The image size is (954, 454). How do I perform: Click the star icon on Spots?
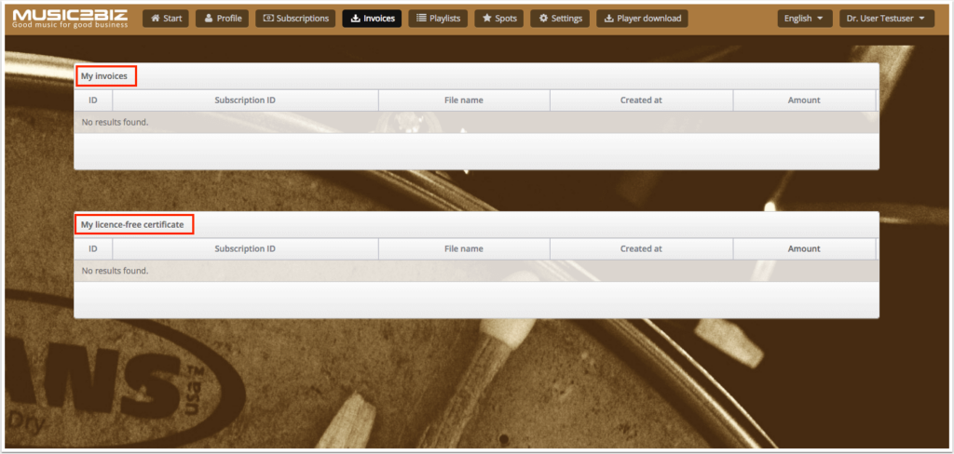486,19
